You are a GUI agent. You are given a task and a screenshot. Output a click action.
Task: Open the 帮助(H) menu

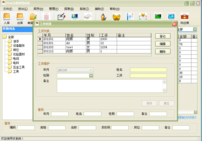(115, 9)
